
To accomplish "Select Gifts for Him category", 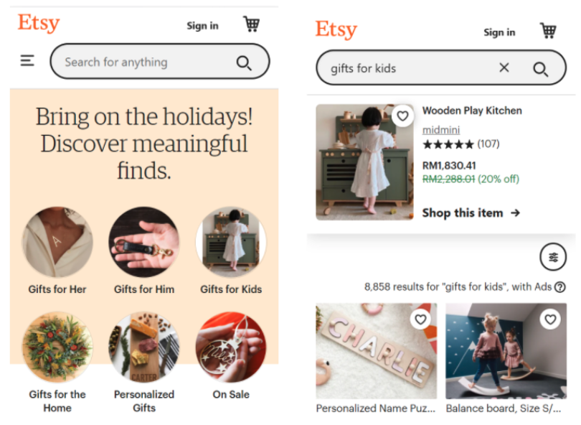I will (x=144, y=251).
